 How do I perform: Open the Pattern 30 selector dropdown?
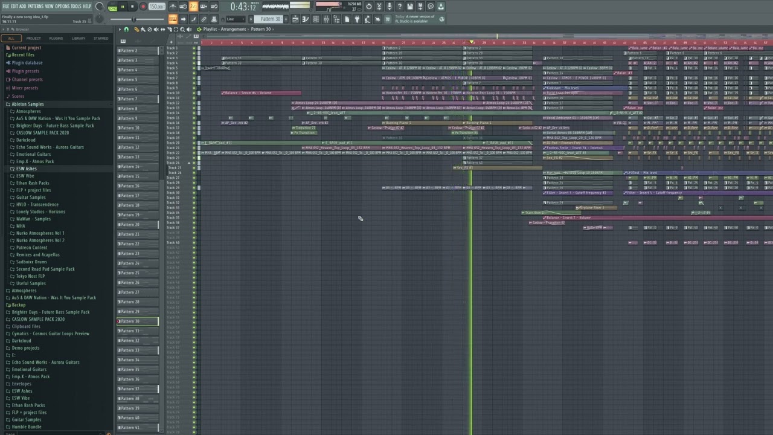click(268, 19)
